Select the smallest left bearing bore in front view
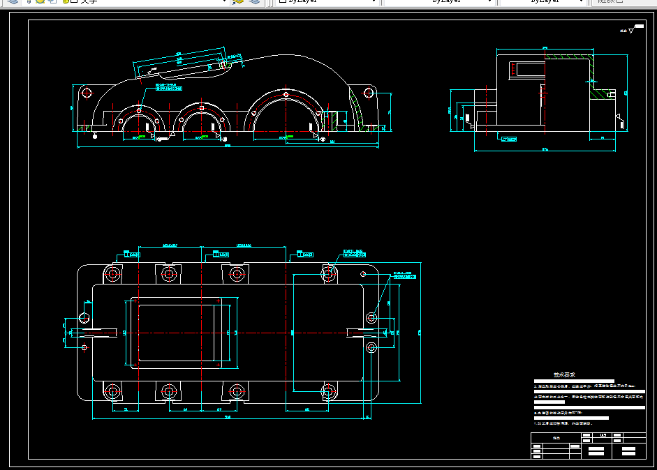 (x=139, y=122)
